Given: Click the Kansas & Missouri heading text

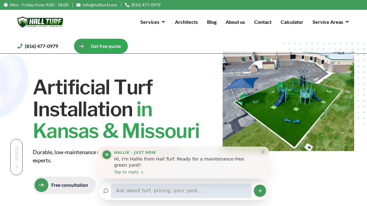Looking at the screenshot, I should [x=116, y=131].
